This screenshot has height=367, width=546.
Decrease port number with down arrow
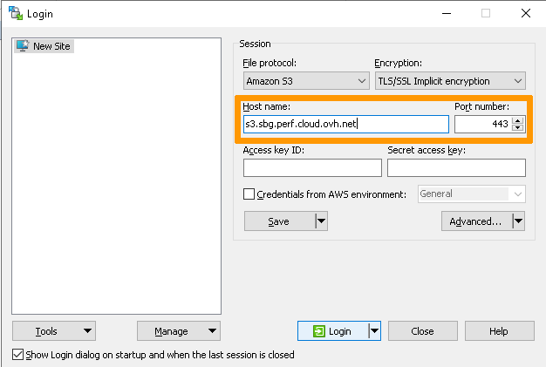(518, 128)
